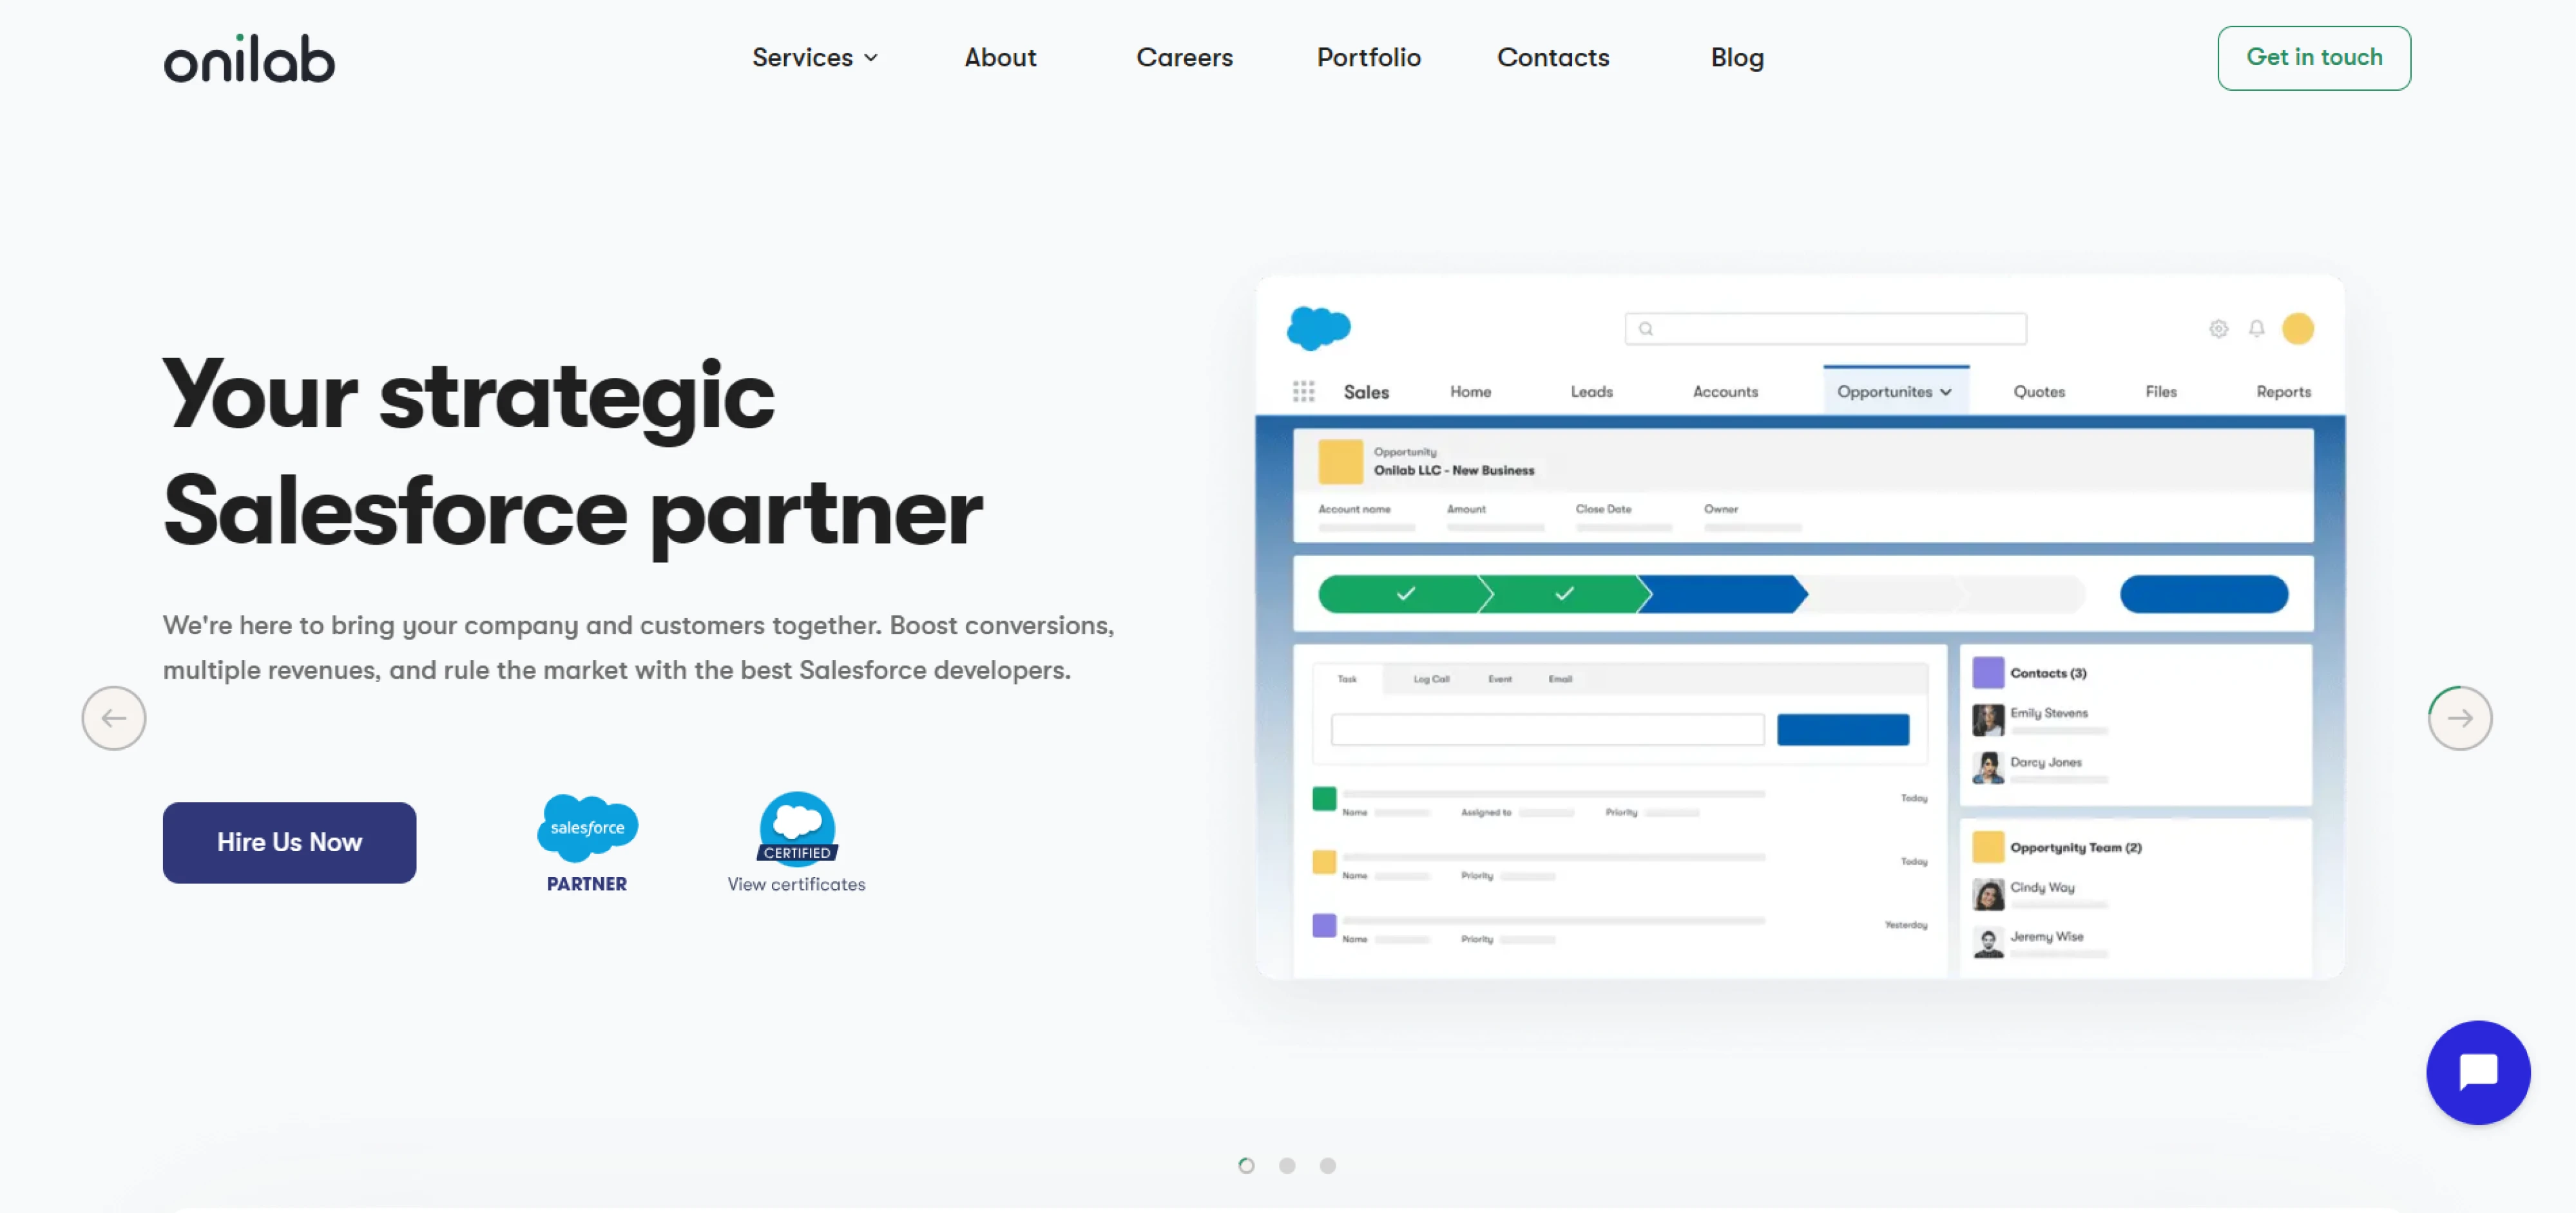Click the green task item square
The width and height of the screenshot is (2576, 1213).
tap(1324, 798)
